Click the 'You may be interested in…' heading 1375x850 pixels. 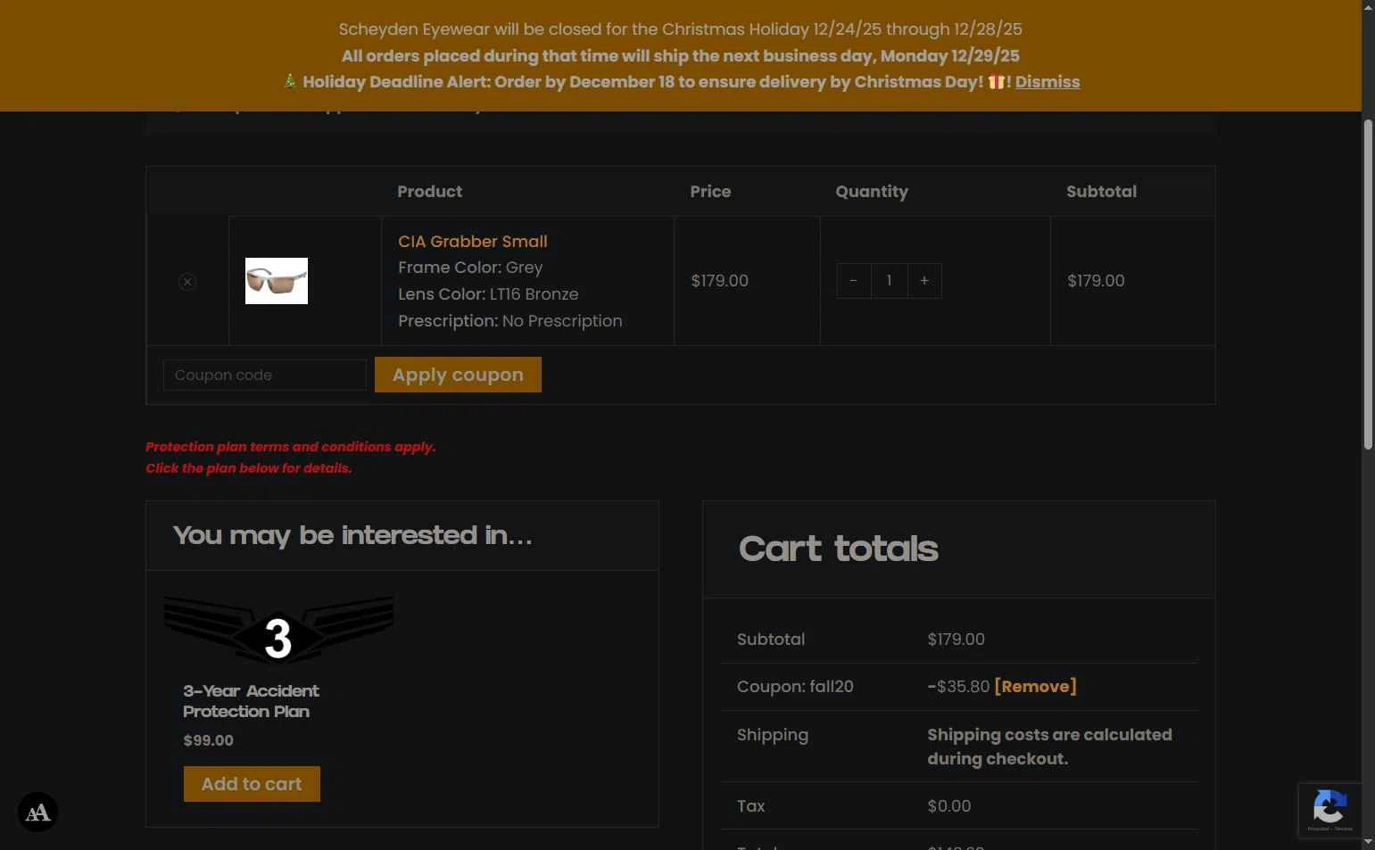352,535
